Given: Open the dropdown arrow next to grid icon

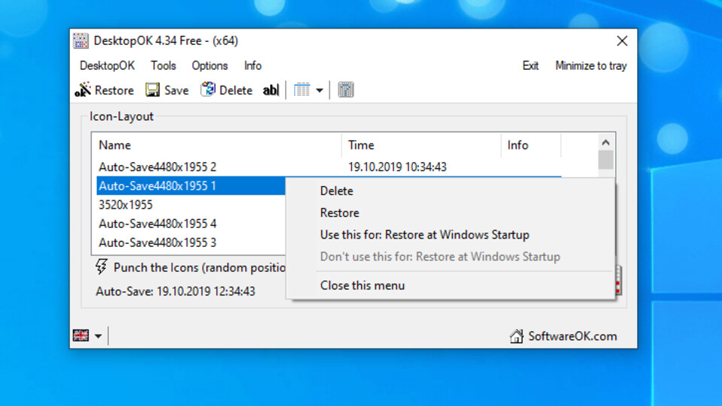Looking at the screenshot, I should [320, 91].
